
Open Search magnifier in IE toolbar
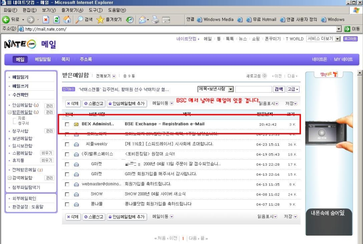(x=79, y=20)
